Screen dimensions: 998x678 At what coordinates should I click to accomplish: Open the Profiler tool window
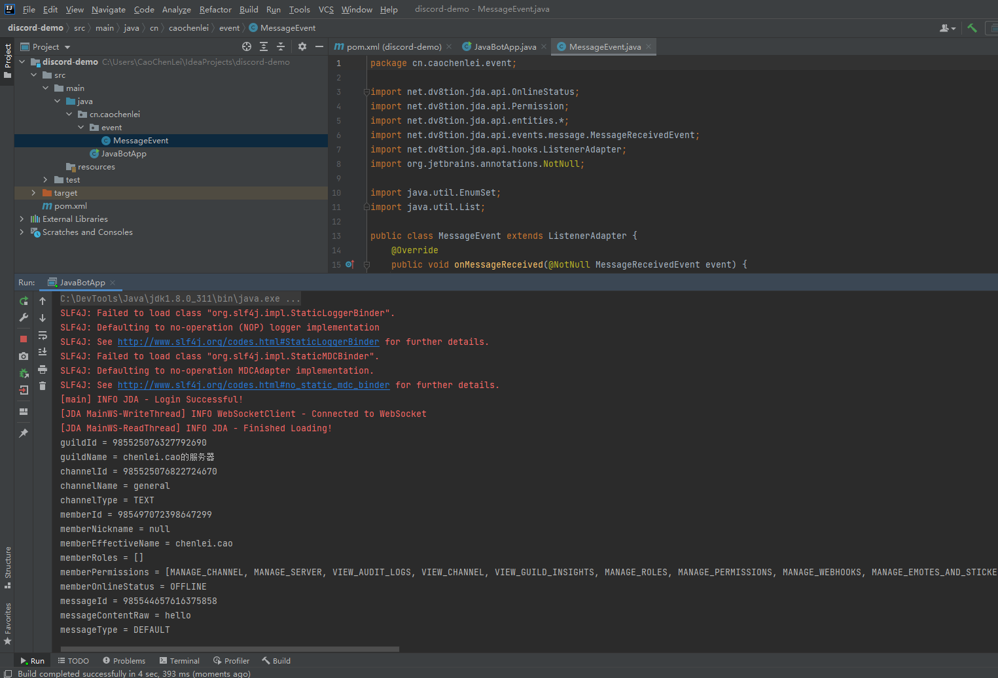pos(231,661)
